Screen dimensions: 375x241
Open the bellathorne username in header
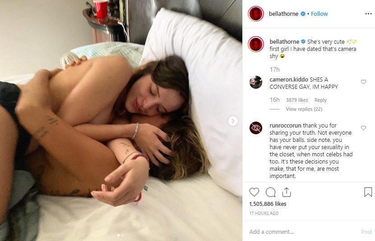(x=283, y=14)
